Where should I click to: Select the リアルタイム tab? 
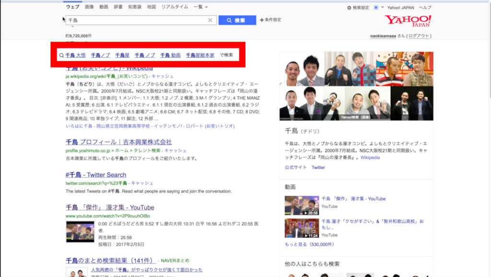[x=175, y=7]
